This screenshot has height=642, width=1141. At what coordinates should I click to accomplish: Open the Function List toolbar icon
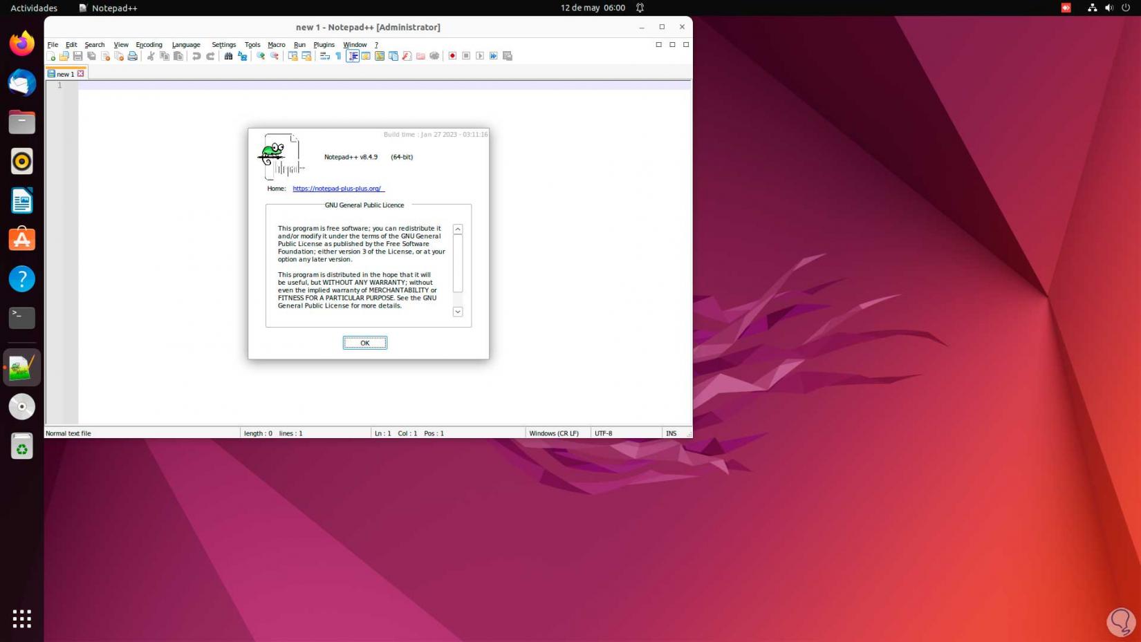407,56
